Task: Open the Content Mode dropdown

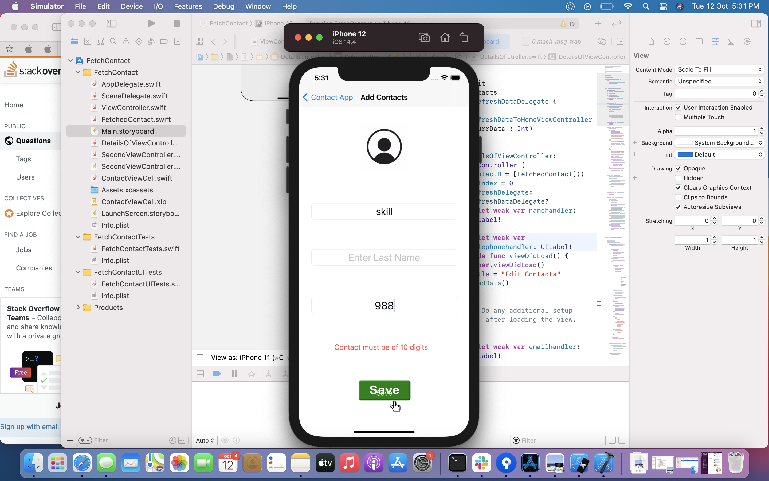Action: click(719, 69)
